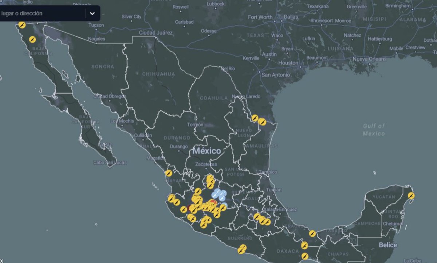Click the 'Fort Worth' city label
Image resolution: width=437 pixels, height=263 pixels.
point(260,17)
